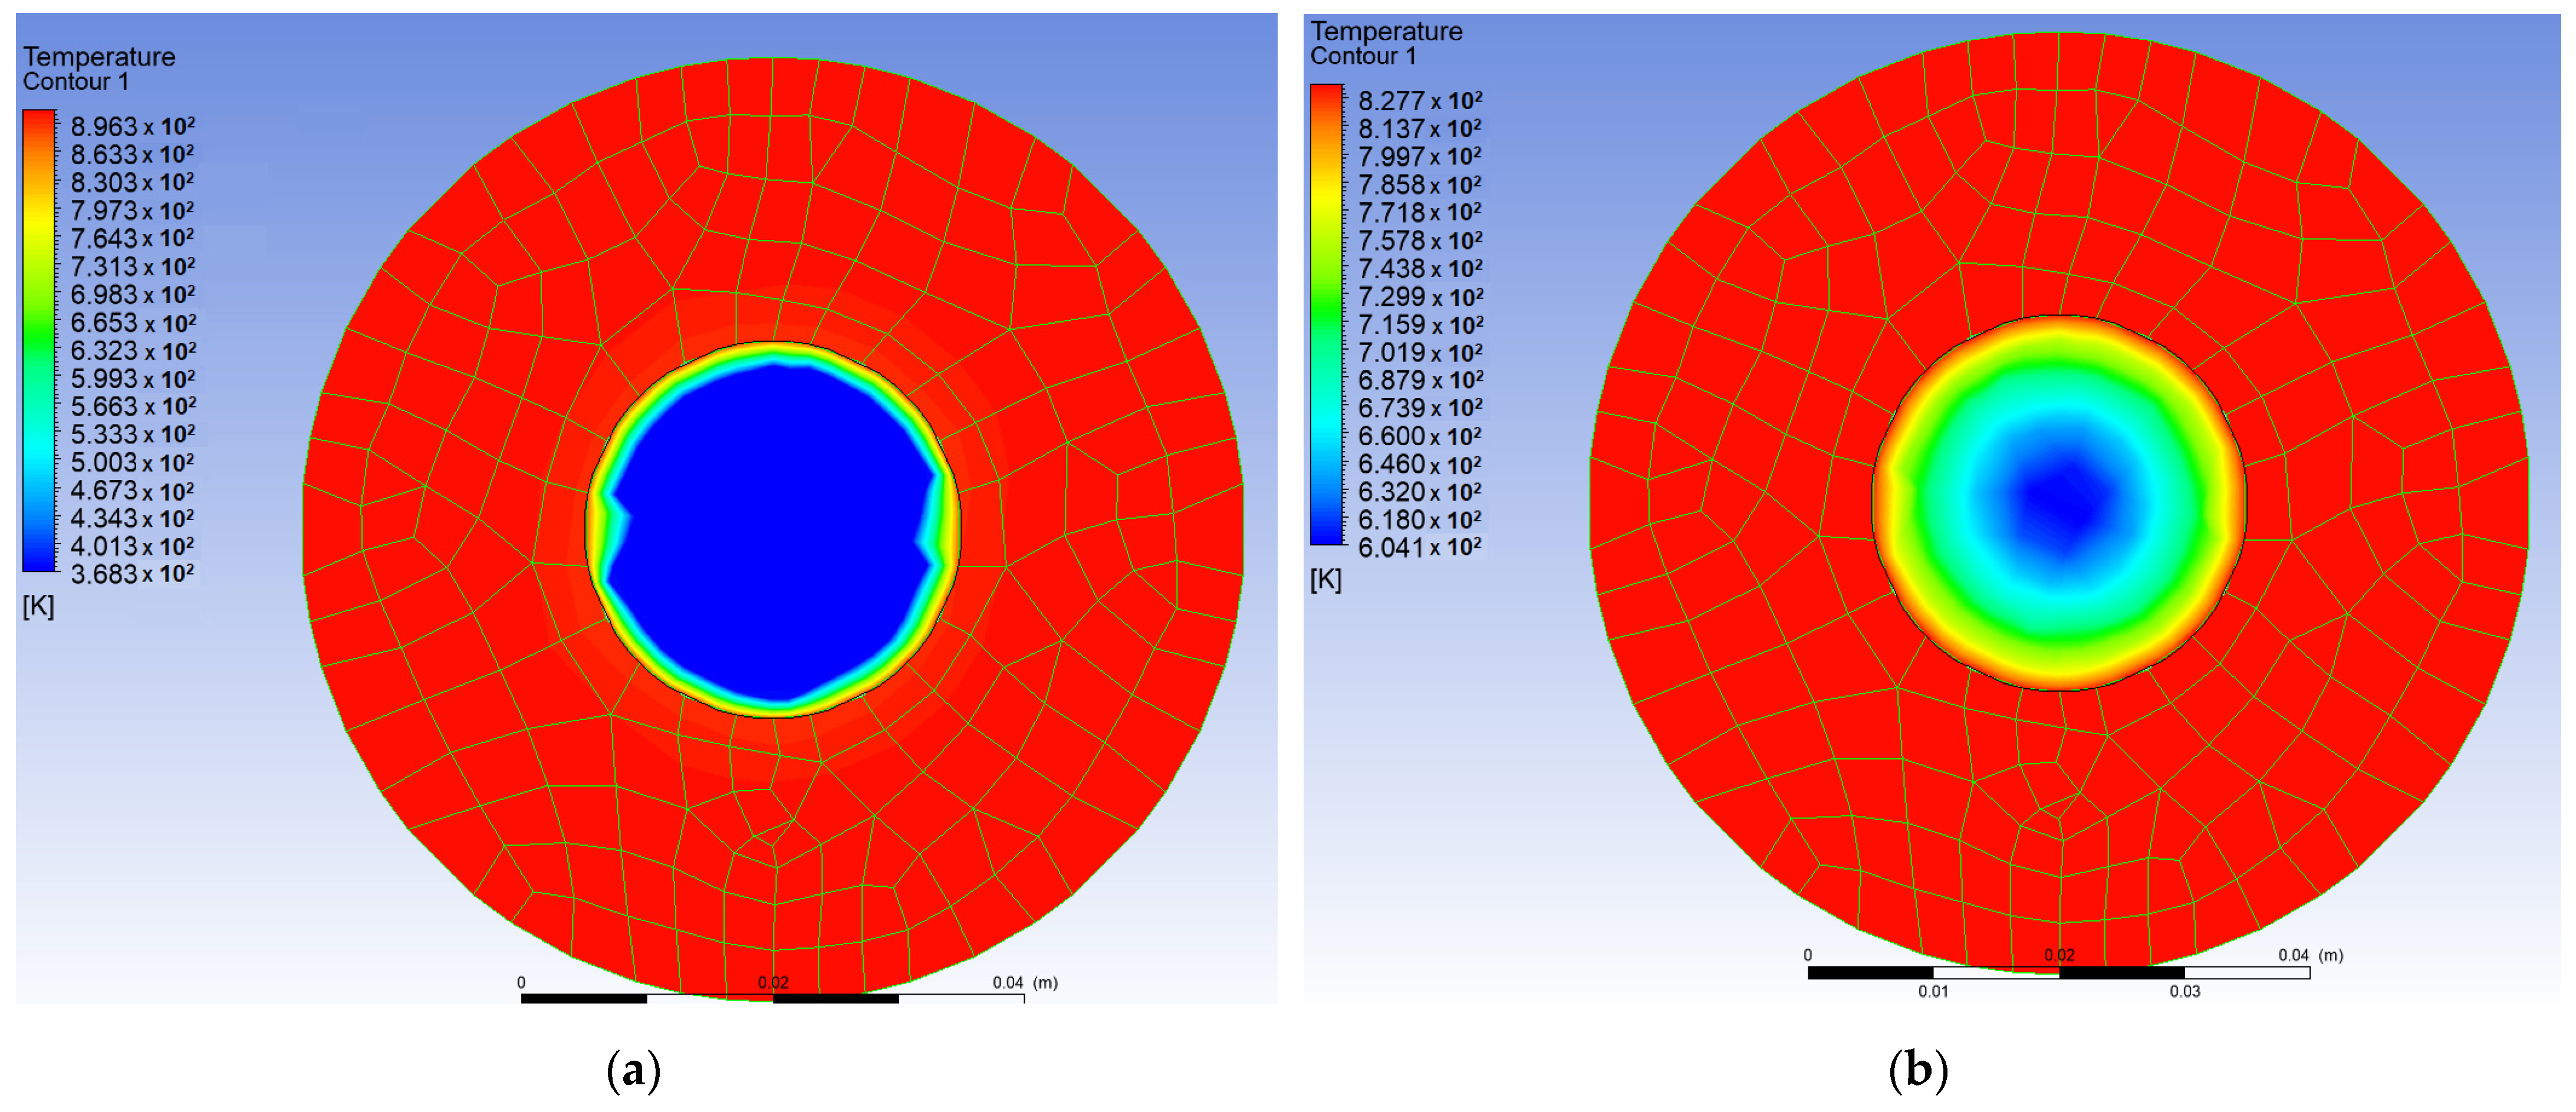This screenshot has height=1112, width=2576.
Task: Click the (m) unit of panel (a) scale
Action: (1045, 983)
